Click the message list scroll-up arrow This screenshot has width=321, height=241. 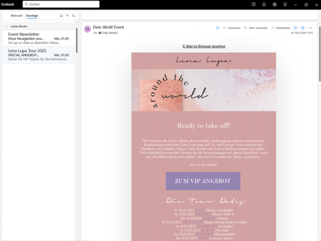tap(77, 22)
